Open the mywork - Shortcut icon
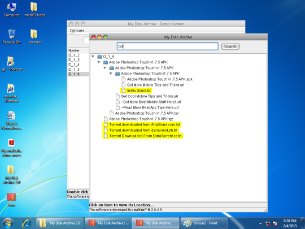305x229 pixels. [x=11, y=93]
